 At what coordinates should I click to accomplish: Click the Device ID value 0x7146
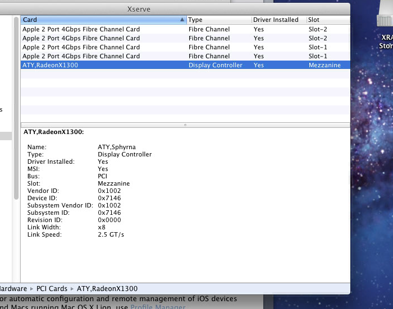(x=109, y=198)
